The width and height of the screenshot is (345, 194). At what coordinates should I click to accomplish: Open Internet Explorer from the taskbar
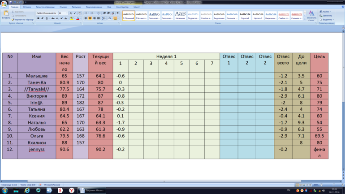(x=27, y=190)
